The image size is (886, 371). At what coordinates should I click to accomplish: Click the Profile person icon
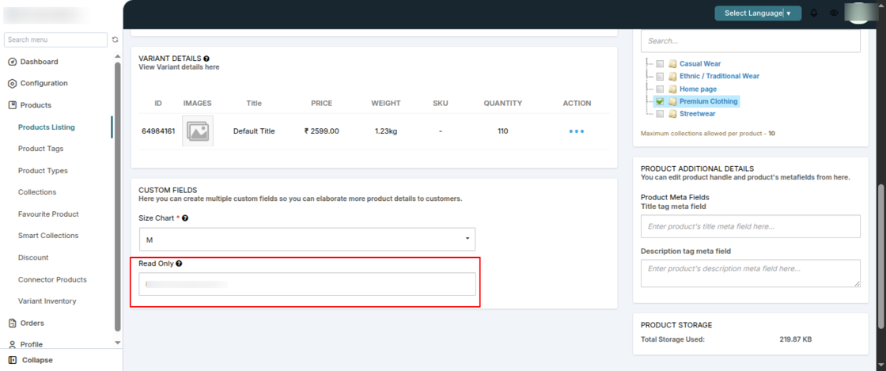12,344
